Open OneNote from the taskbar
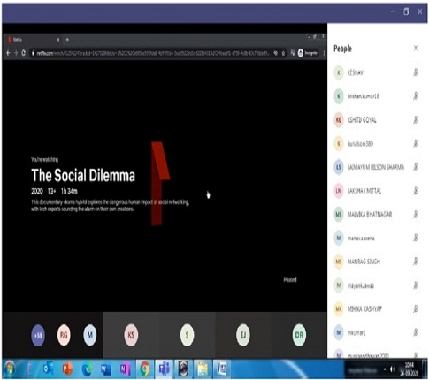Image resolution: width=429 pixels, height=380 pixels. point(126,369)
